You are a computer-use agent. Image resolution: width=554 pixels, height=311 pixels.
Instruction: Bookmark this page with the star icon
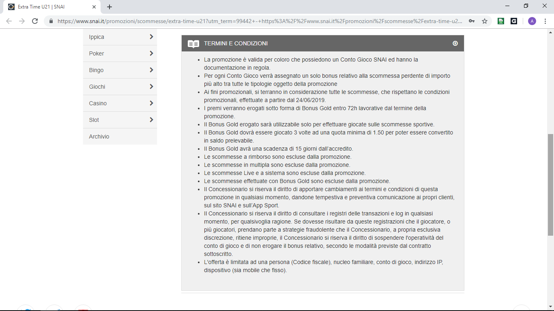coord(485,21)
